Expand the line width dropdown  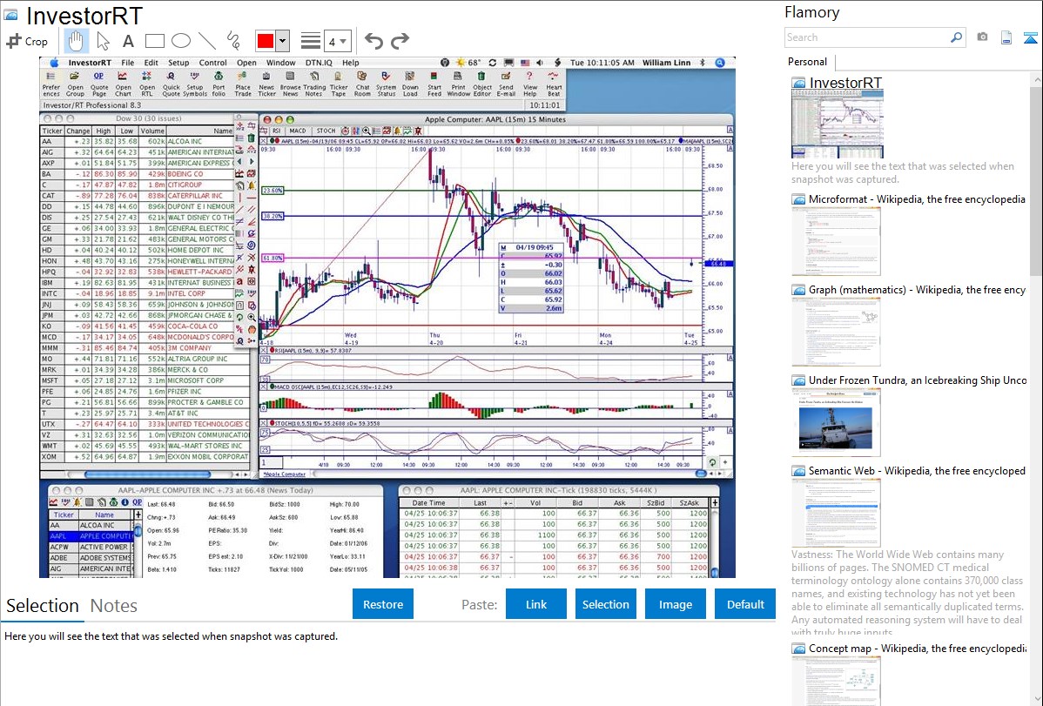338,41
